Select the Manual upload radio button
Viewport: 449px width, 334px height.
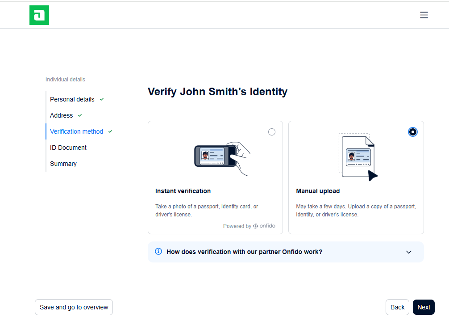[413, 132]
